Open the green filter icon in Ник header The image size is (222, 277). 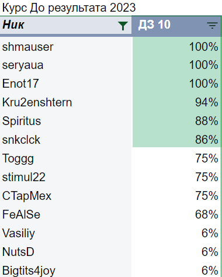[x=123, y=26]
